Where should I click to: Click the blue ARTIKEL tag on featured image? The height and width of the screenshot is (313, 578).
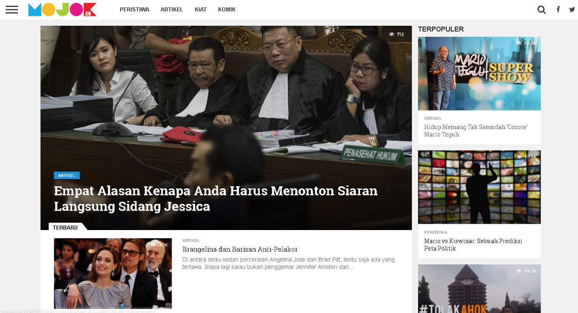point(67,175)
